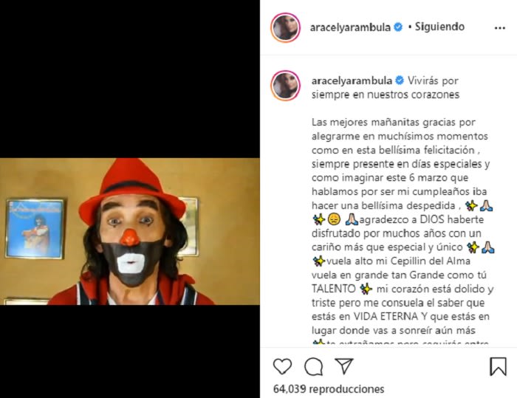Like the post with the heart icon
The width and height of the screenshot is (517, 398).
click(x=283, y=366)
